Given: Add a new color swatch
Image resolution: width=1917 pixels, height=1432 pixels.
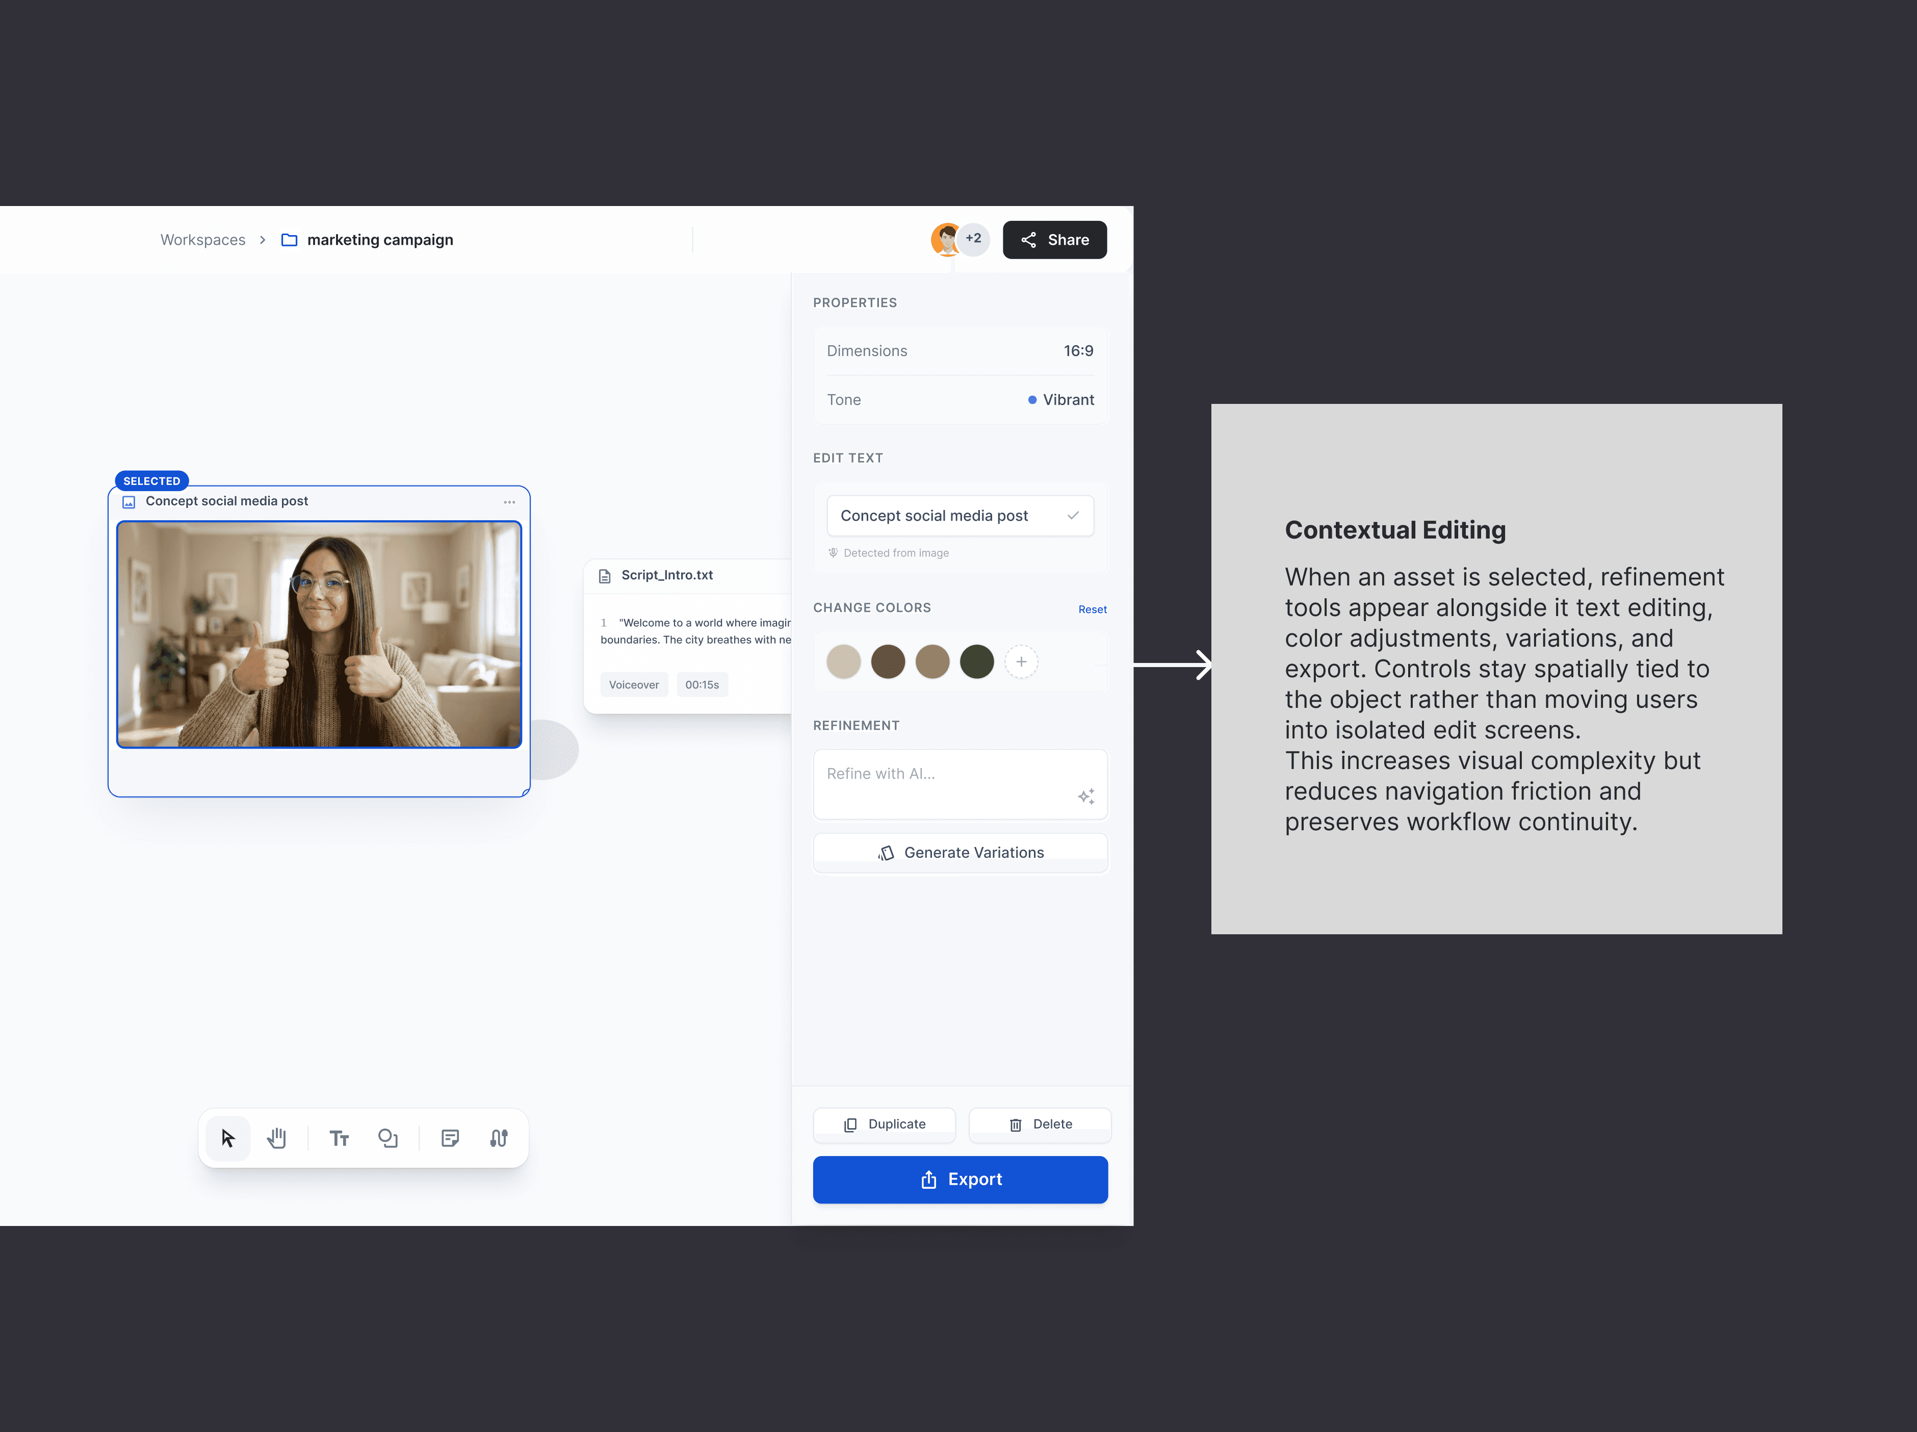Looking at the screenshot, I should pyautogui.click(x=1021, y=662).
